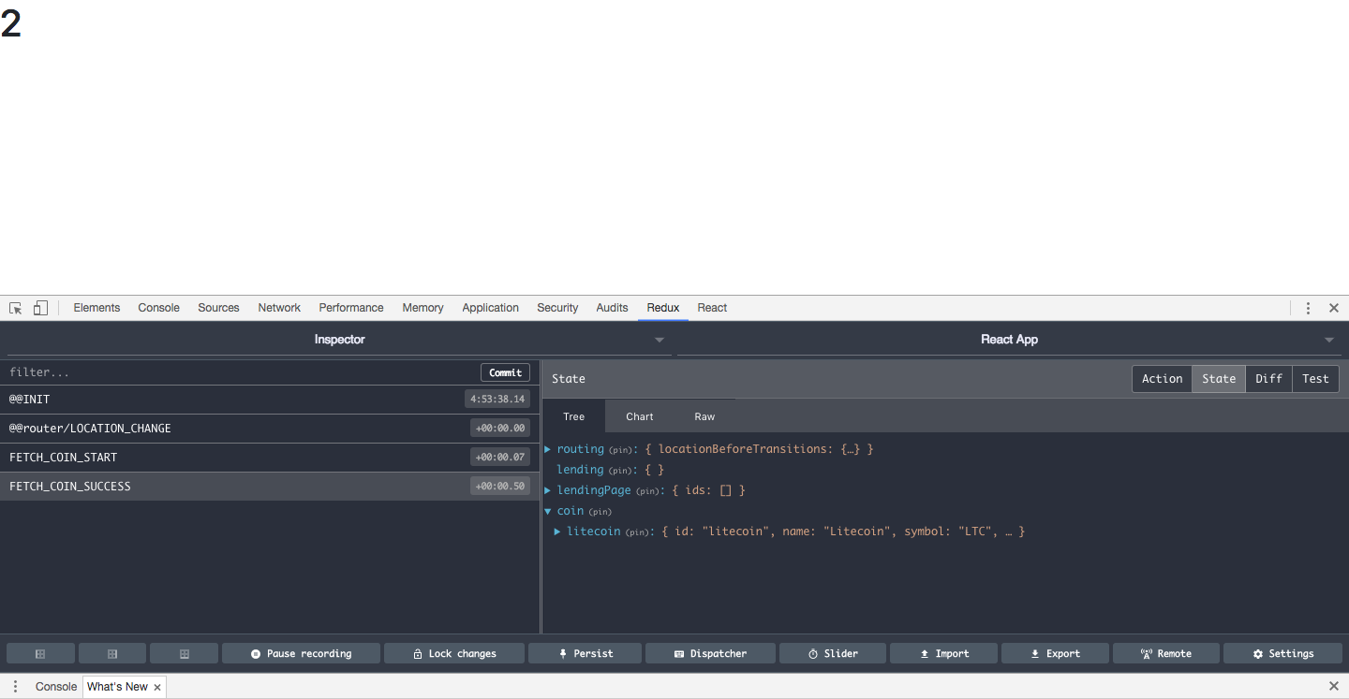This screenshot has height=699, width=1349.
Task: Select the Raw sub-tab
Action: (x=704, y=416)
